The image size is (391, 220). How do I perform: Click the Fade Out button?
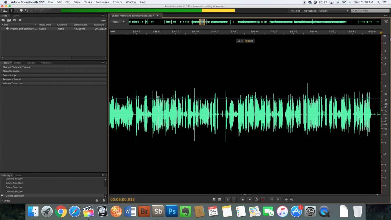coord(219,200)
